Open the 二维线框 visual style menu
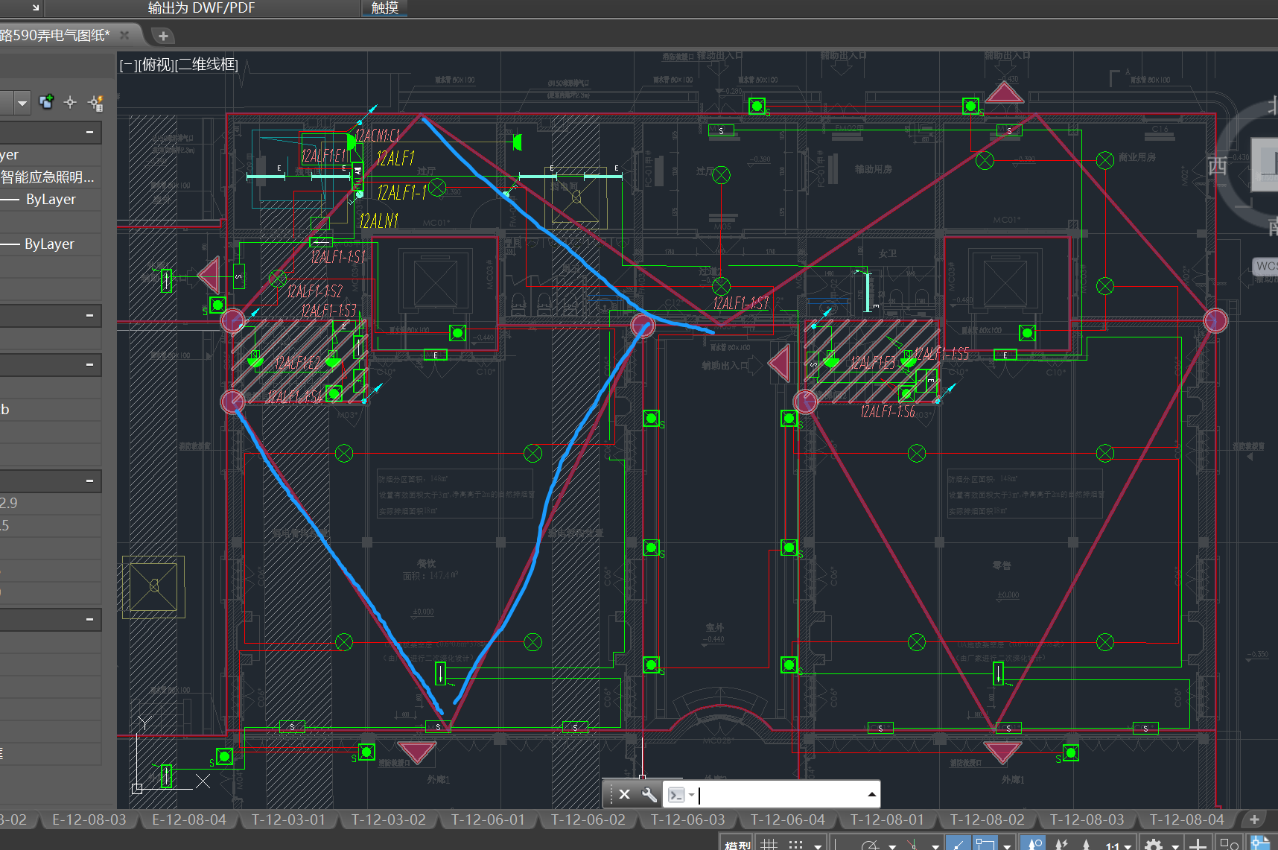This screenshot has height=850, width=1278. point(207,66)
